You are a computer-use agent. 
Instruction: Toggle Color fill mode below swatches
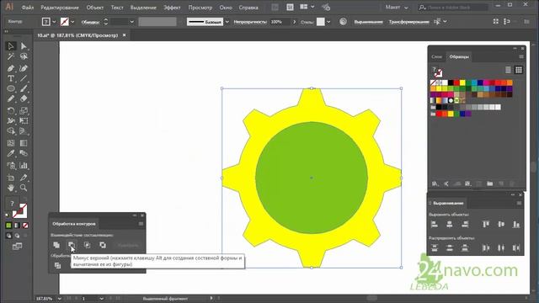[8, 226]
